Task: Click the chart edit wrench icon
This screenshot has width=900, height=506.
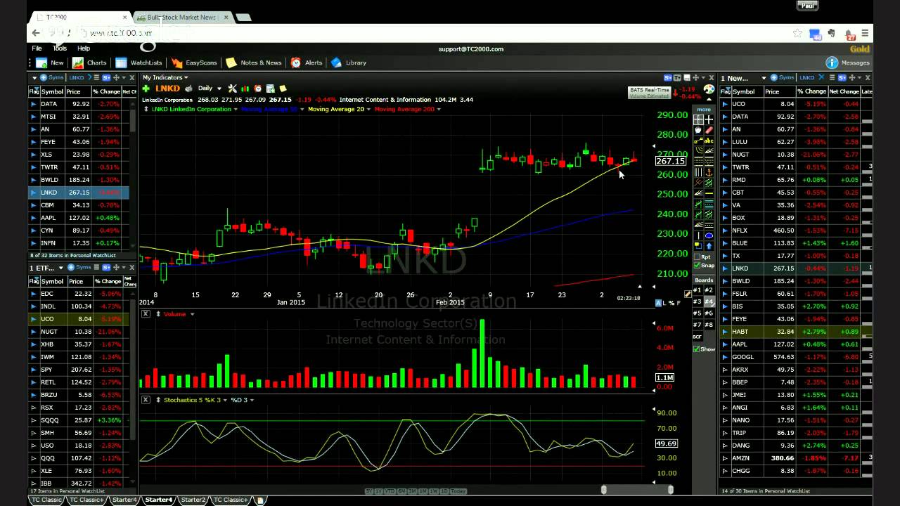Action: tap(232, 89)
